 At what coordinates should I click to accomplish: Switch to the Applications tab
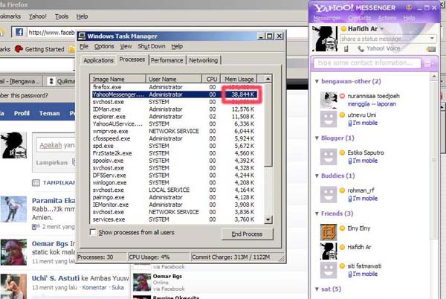(98, 60)
